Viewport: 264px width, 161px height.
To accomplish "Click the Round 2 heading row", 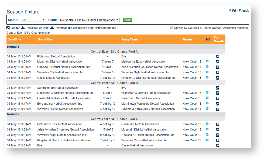I will click(x=116, y=114).
